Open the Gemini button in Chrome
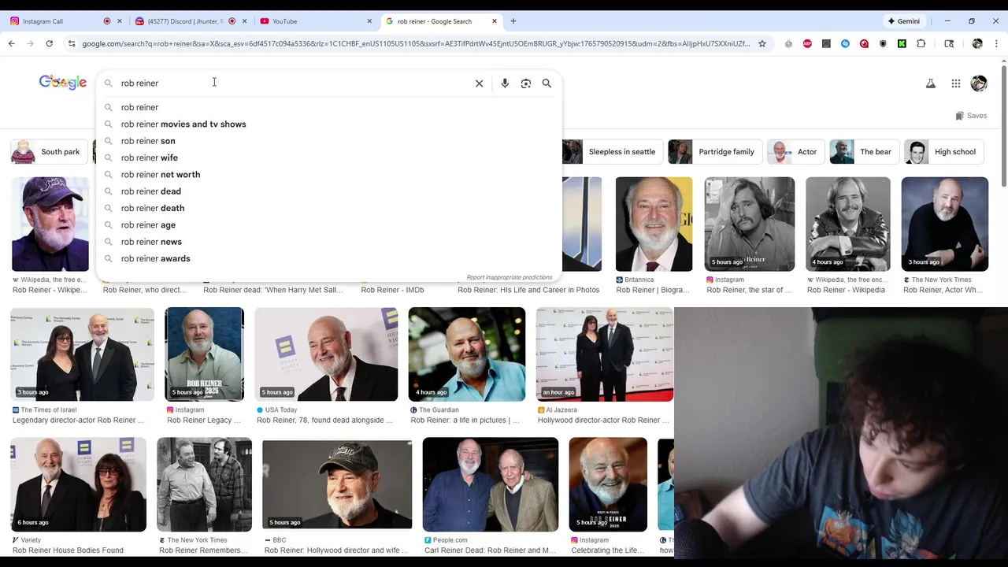The width and height of the screenshot is (1008, 567). [x=903, y=21]
